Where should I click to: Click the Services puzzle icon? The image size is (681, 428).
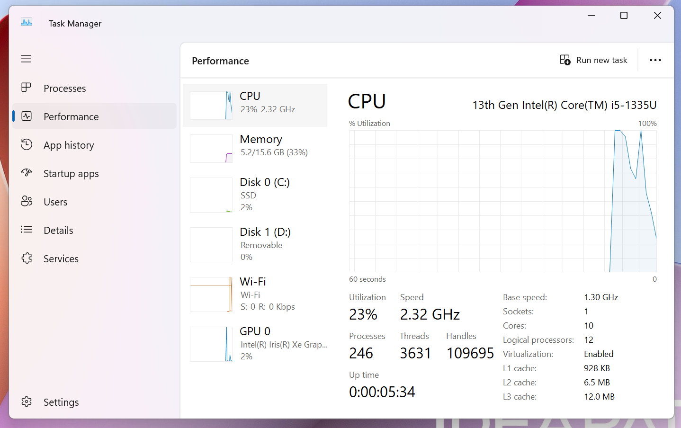[x=27, y=258]
